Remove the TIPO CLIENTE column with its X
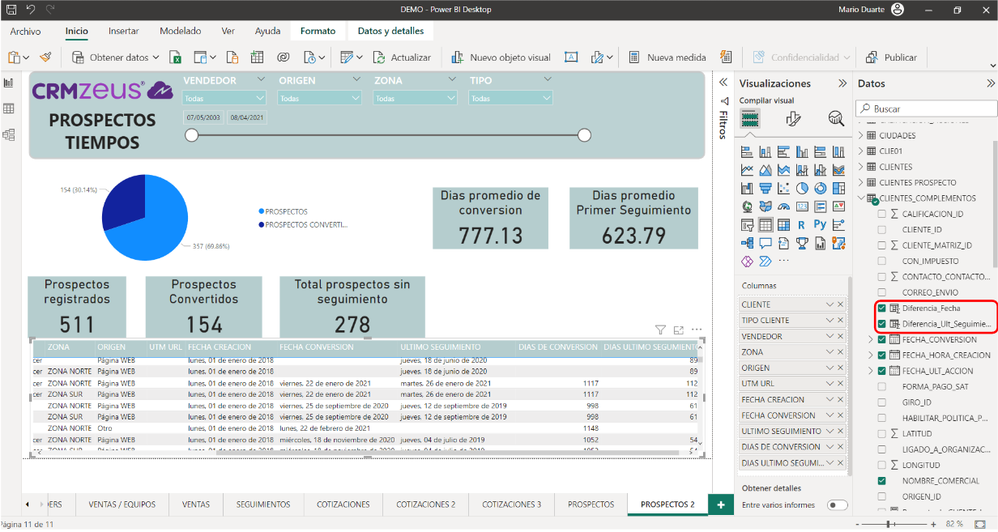The height and width of the screenshot is (532, 998). click(840, 320)
